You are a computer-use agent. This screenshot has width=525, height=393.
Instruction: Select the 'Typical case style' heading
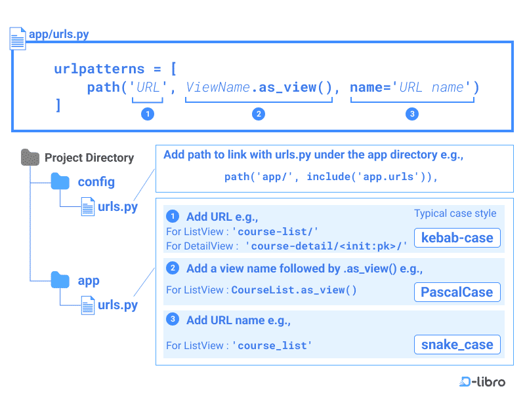tap(455, 214)
